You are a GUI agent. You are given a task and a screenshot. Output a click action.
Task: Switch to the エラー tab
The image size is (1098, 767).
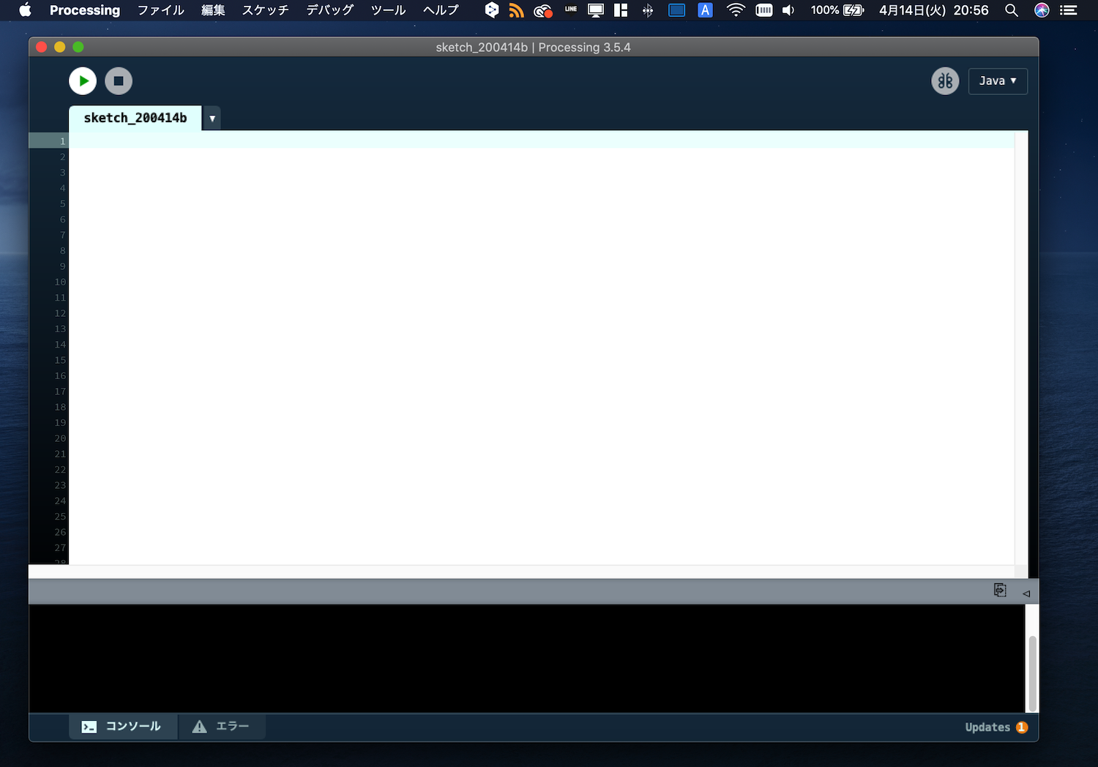pyautogui.click(x=221, y=726)
